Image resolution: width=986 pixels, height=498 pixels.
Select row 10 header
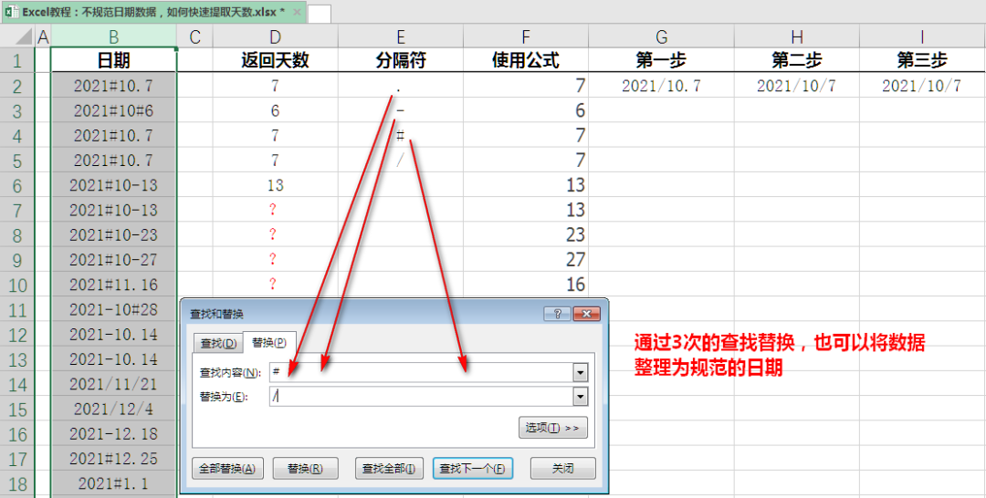pyautogui.click(x=17, y=285)
